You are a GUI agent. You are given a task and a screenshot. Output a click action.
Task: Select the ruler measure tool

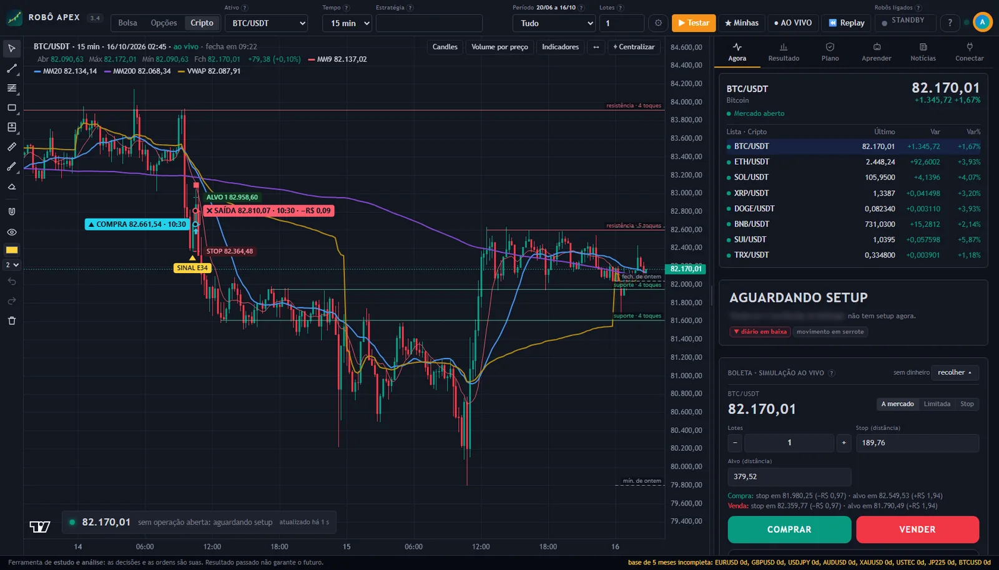point(11,147)
